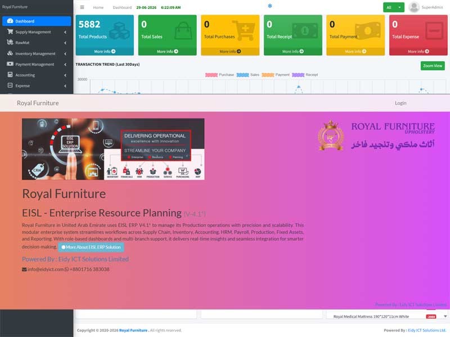Expand Inventory Management chevron

pos(65,53)
